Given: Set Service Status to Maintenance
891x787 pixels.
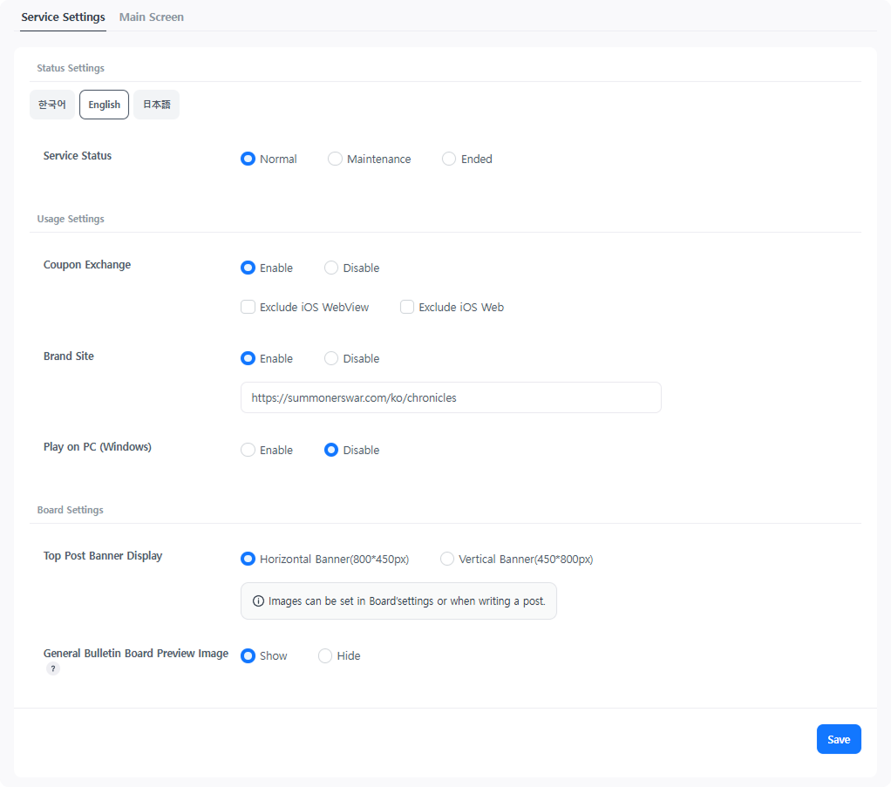Looking at the screenshot, I should pyautogui.click(x=335, y=159).
